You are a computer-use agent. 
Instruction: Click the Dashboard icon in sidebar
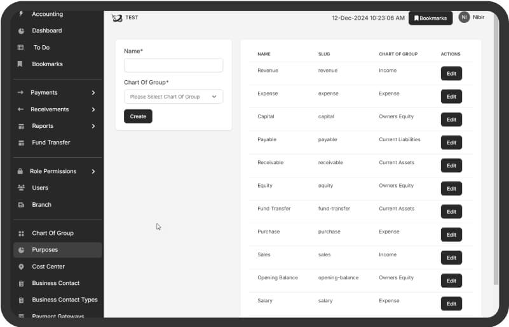21,31
